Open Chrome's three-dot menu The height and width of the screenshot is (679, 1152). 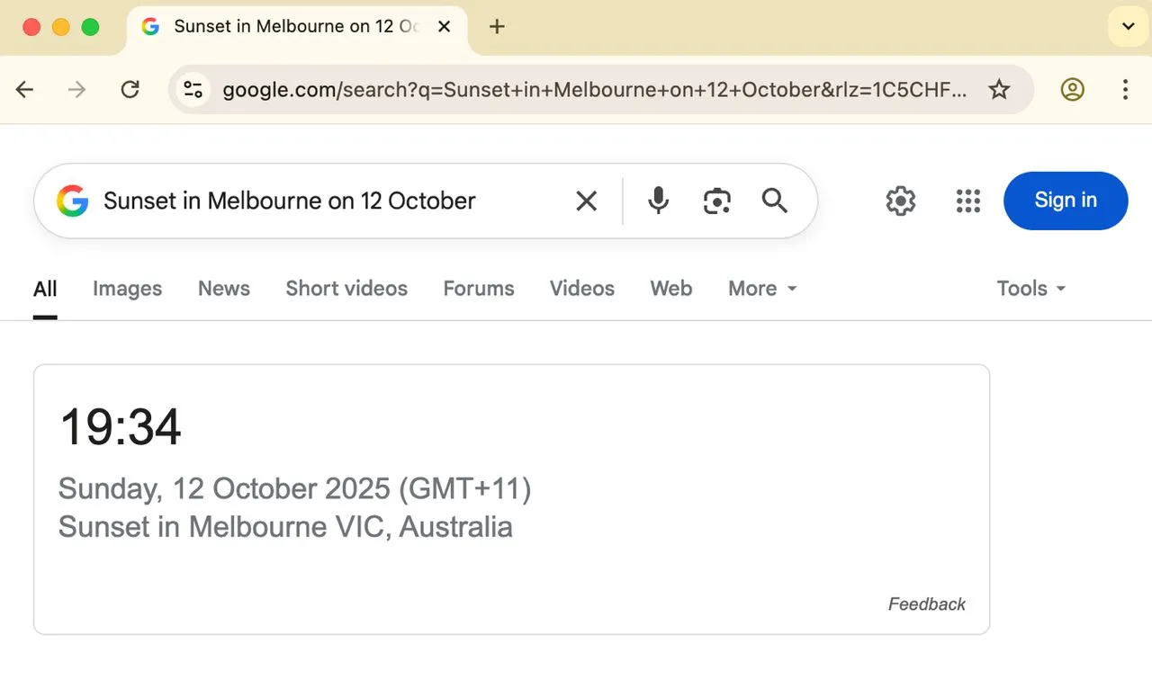coord(1125,89)
